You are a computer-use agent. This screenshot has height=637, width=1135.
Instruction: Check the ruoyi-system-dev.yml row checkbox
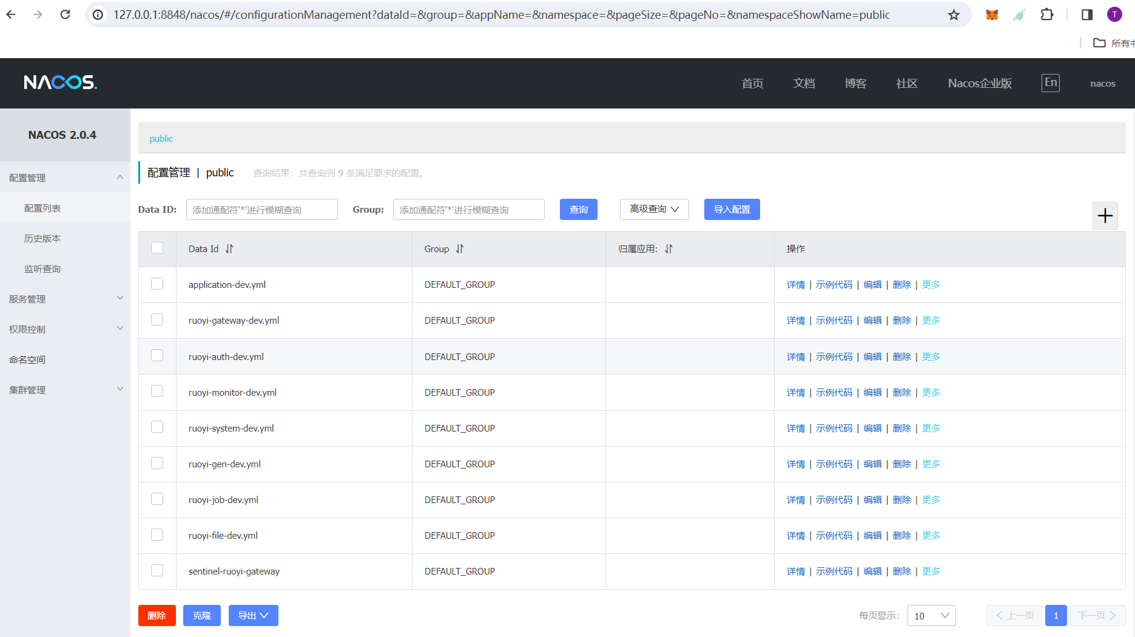[x=157, y=427]
